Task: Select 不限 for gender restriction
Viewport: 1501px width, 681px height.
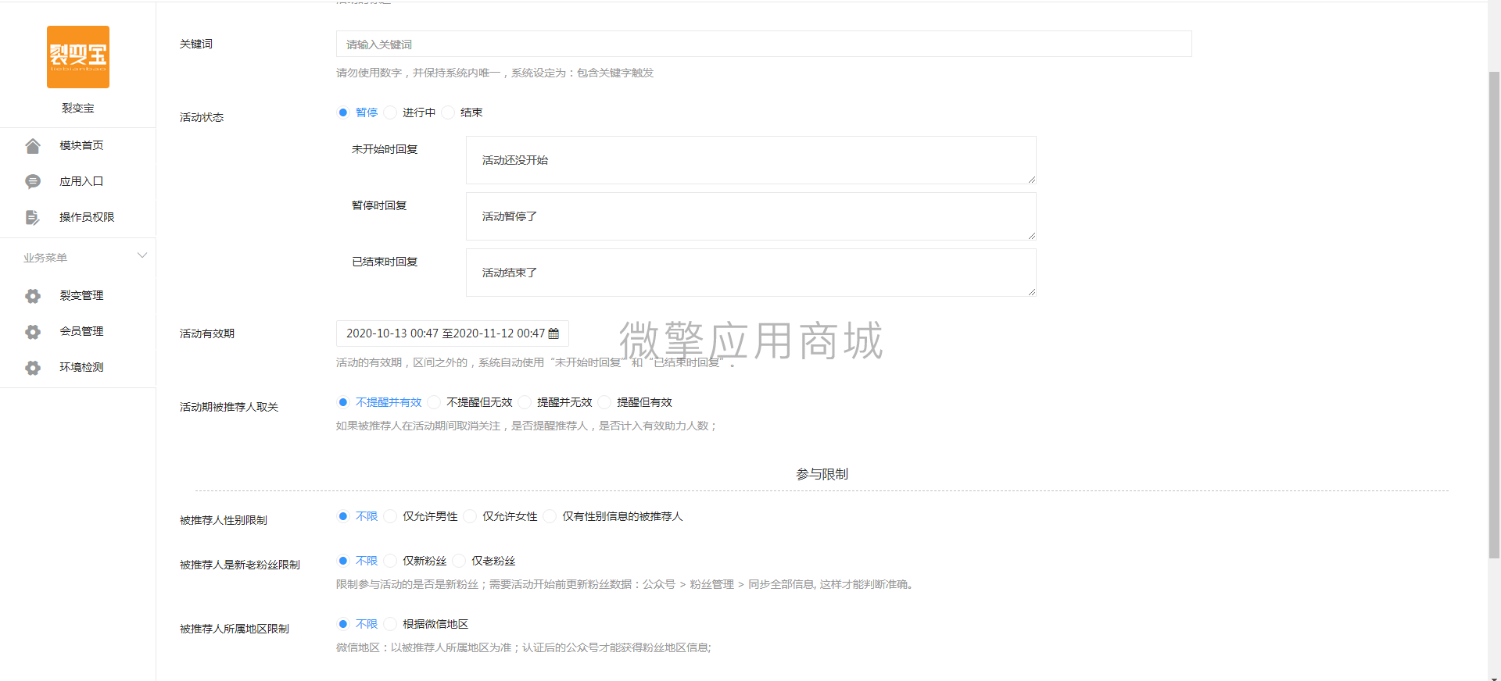Action: tap(342, 516)
